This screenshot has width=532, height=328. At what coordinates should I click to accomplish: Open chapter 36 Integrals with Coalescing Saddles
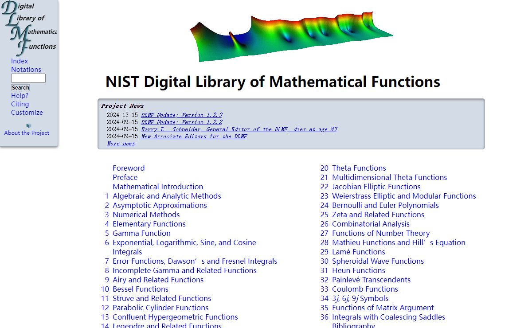coord(388,317)
